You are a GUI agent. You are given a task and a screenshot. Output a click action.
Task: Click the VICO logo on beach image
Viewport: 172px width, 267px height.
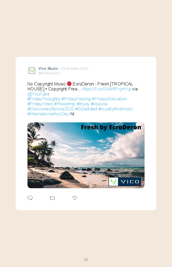point(125,182)
